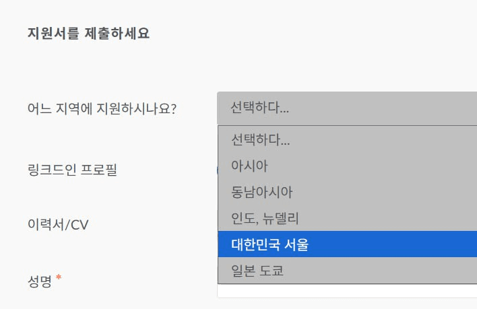Click the 성명 field label
The height and width of the screenshot is (309, 477).
point(40,279)
